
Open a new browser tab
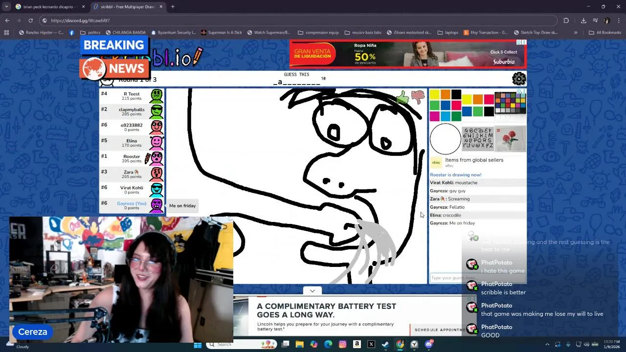(173, 7)
